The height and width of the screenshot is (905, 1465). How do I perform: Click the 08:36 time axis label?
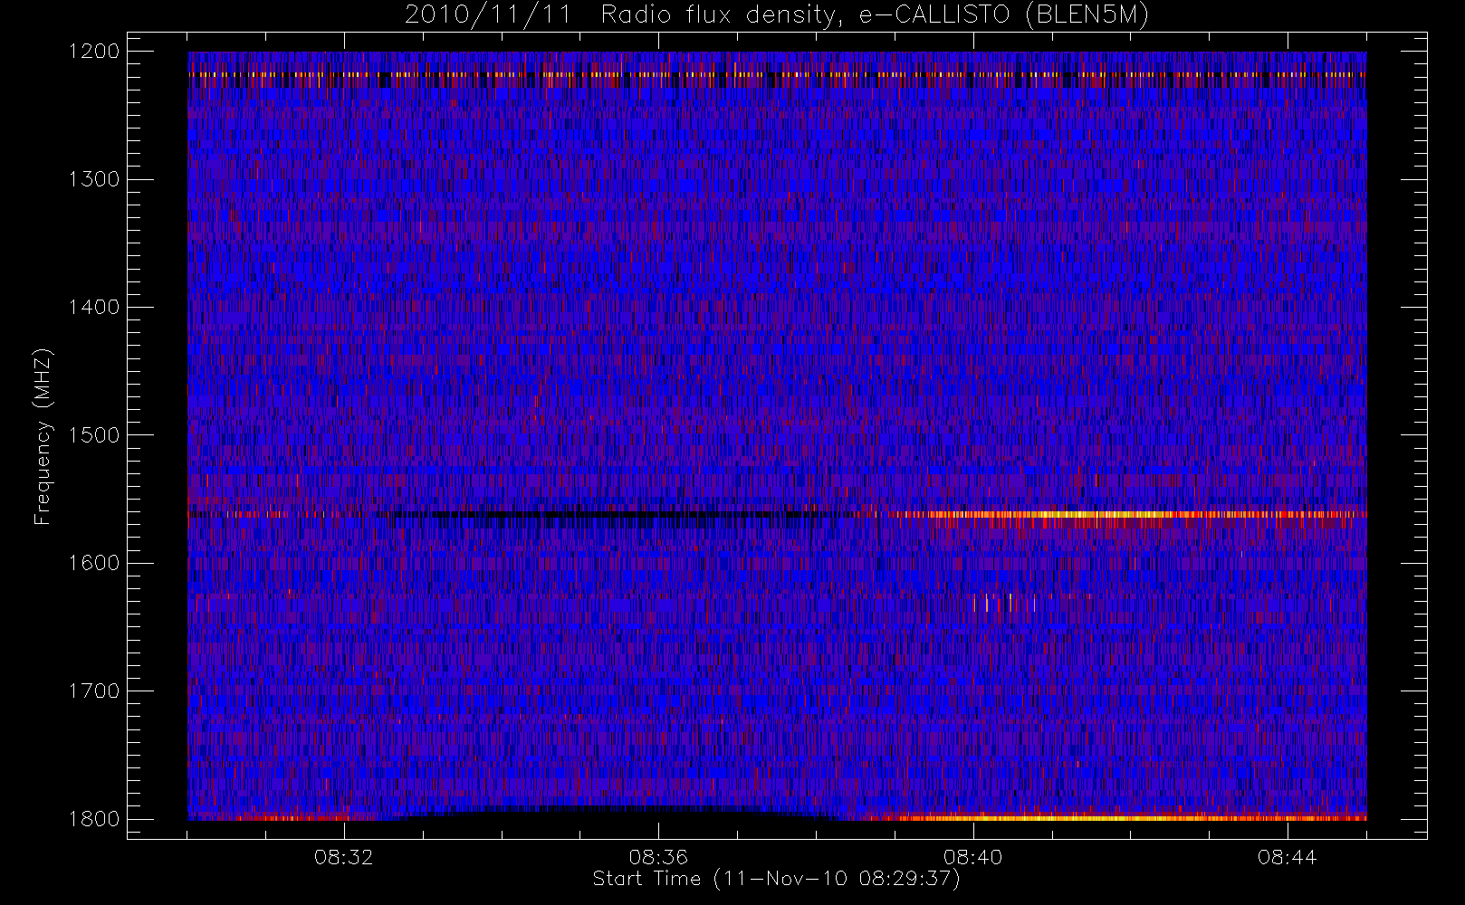[658, 857]
